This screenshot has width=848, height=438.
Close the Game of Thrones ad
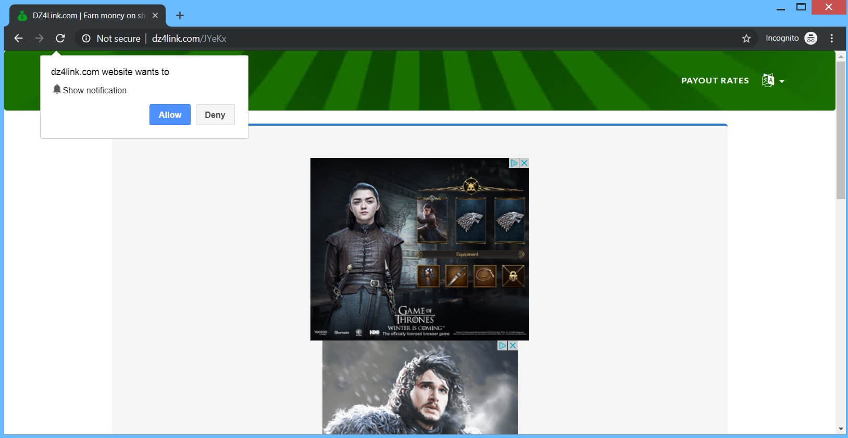525,163
